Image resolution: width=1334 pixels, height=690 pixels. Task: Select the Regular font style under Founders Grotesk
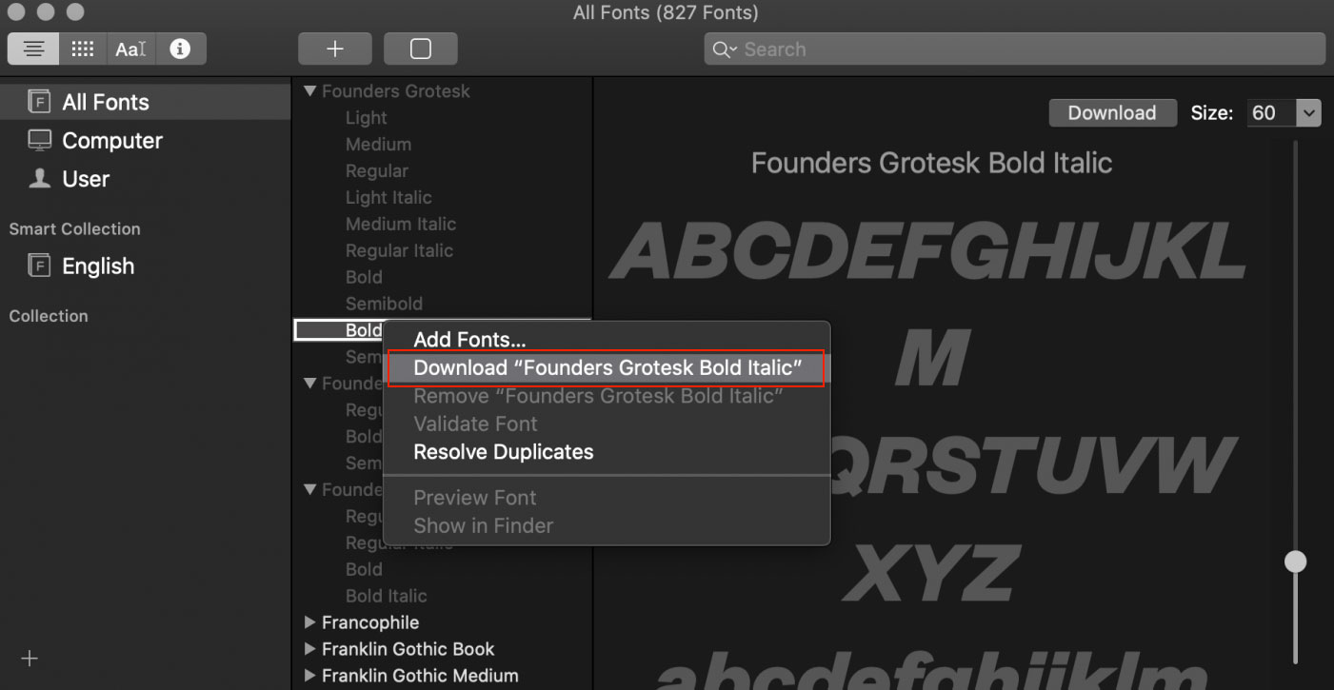377,171
